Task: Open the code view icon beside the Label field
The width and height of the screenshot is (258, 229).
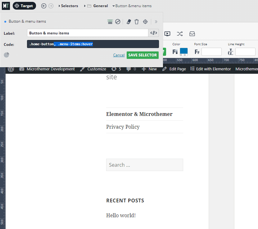Action: click(153, 33)
